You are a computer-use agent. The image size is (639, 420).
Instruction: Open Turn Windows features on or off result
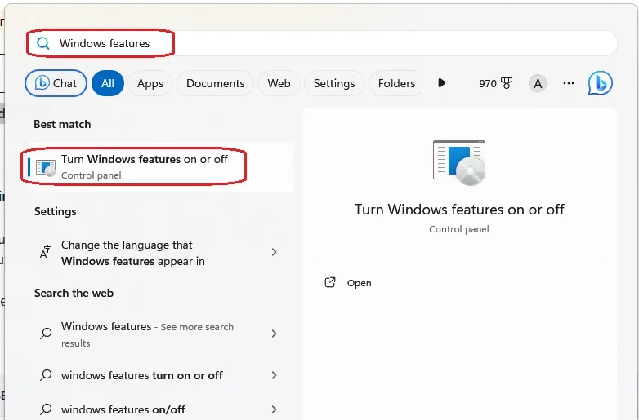tap(160, 167)
